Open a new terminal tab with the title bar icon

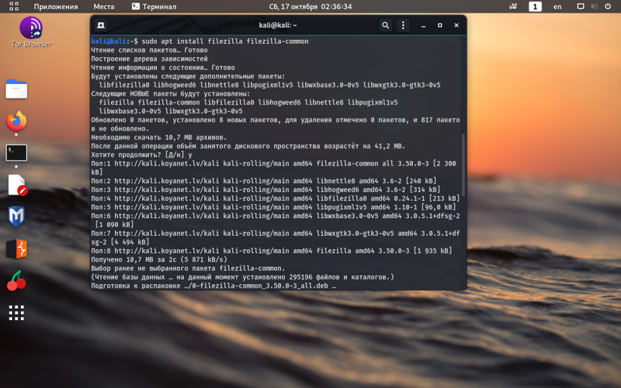(100, 26)
